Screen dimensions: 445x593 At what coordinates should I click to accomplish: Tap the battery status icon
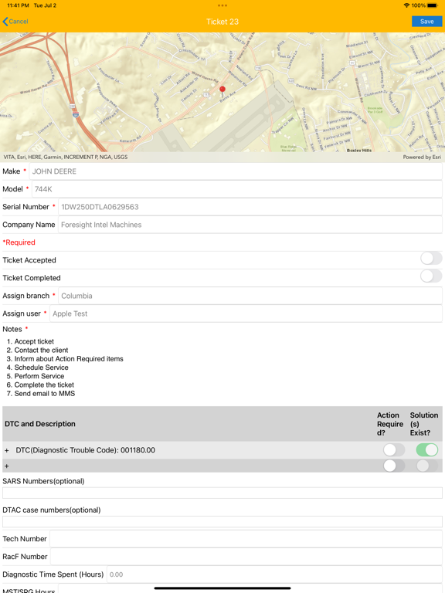tap(433, 5)
